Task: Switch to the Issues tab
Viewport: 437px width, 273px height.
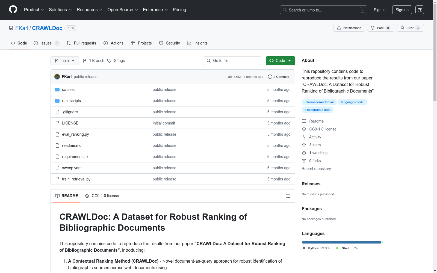Action: pyautogui.click(x=46, y=43)
